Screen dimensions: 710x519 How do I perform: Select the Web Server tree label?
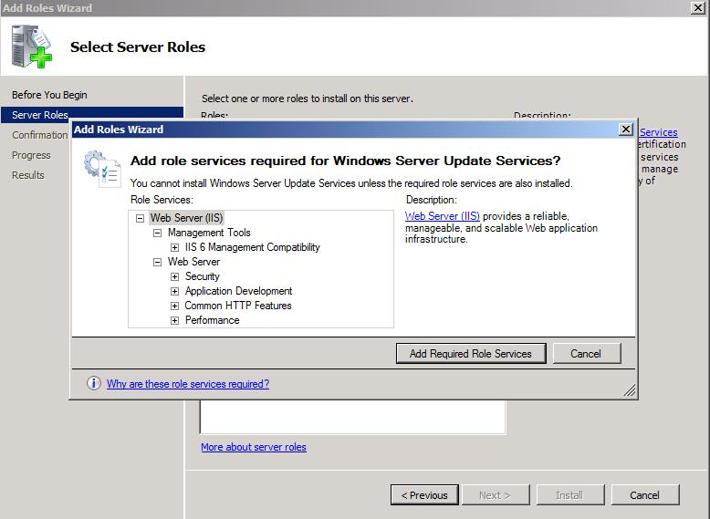193,262
